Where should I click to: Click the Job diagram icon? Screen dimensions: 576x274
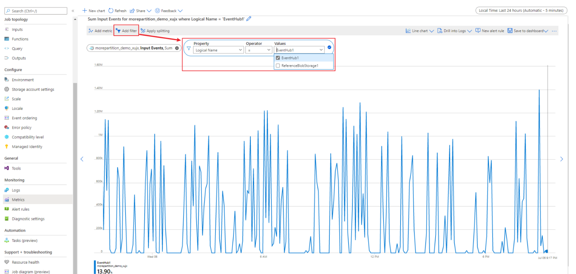7,272
